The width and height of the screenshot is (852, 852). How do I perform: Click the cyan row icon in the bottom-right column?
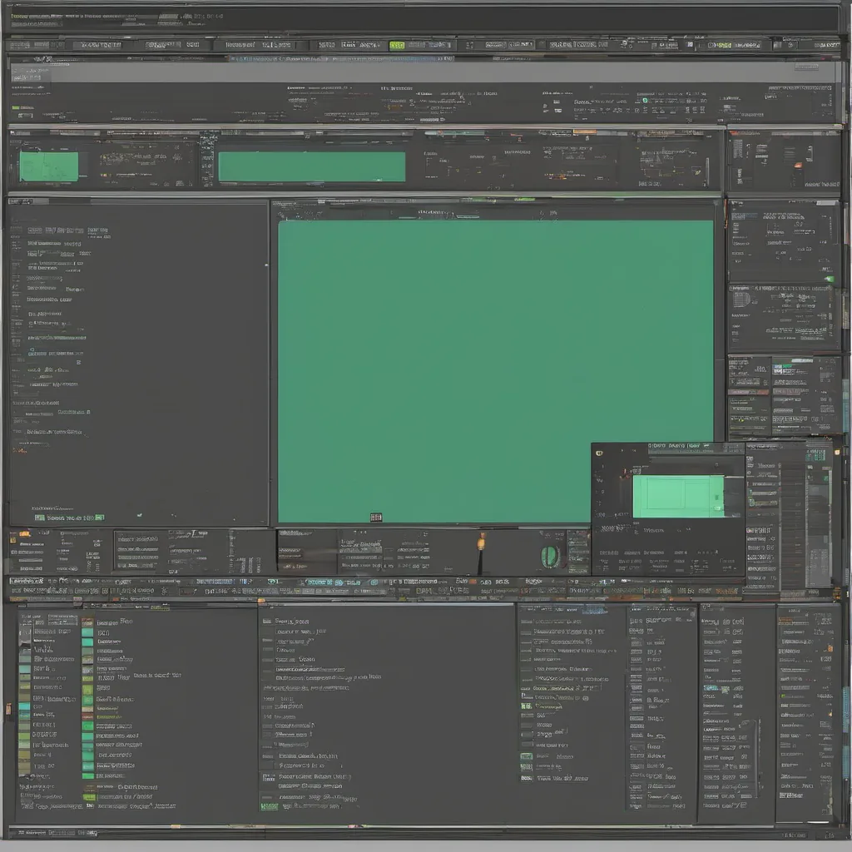pyautogui.click(x=711, y=688)
